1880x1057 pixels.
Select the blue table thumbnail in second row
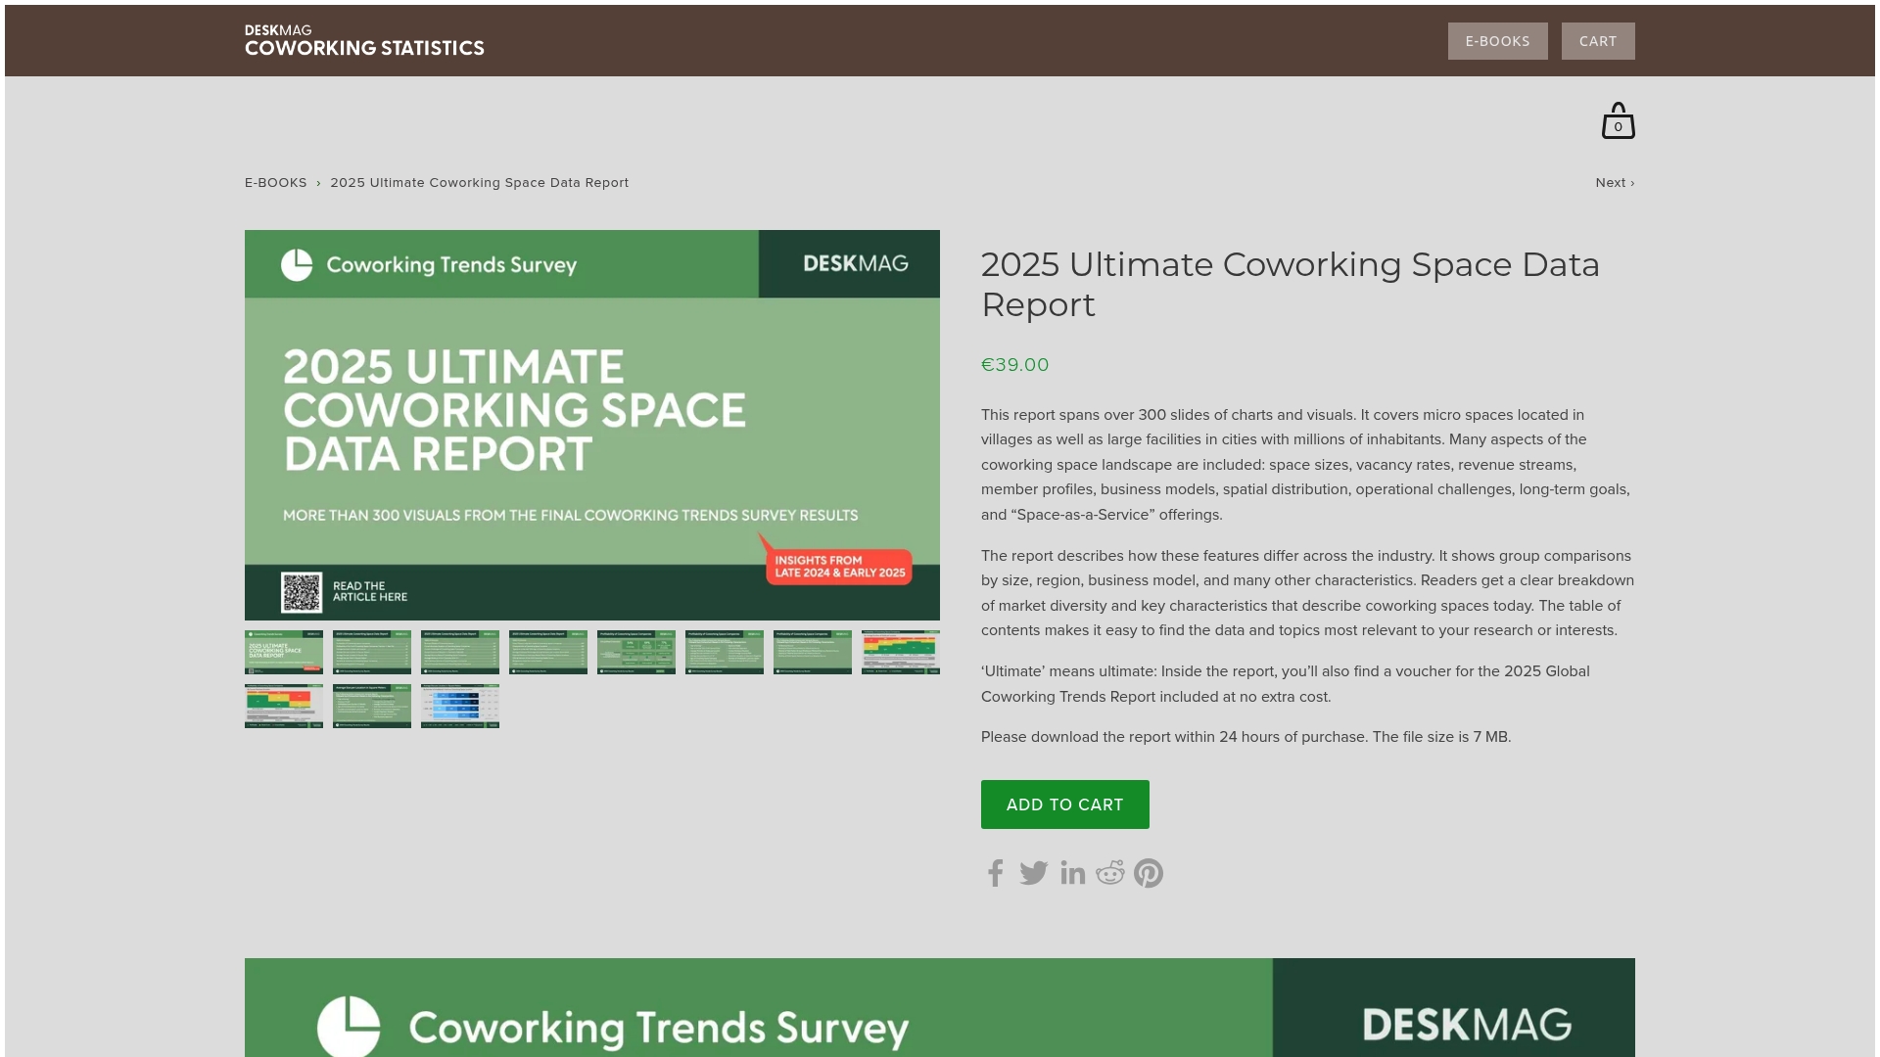tap(460, 706)
